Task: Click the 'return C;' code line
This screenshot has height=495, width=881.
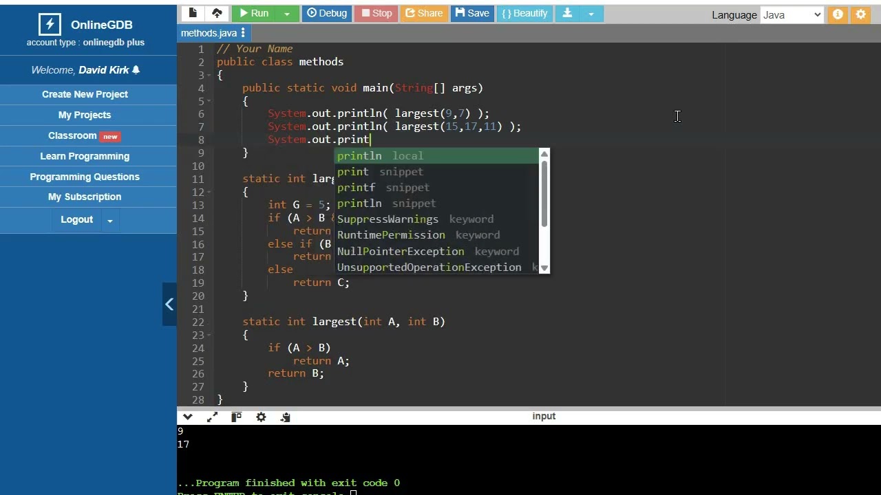Action: [321, 283]
